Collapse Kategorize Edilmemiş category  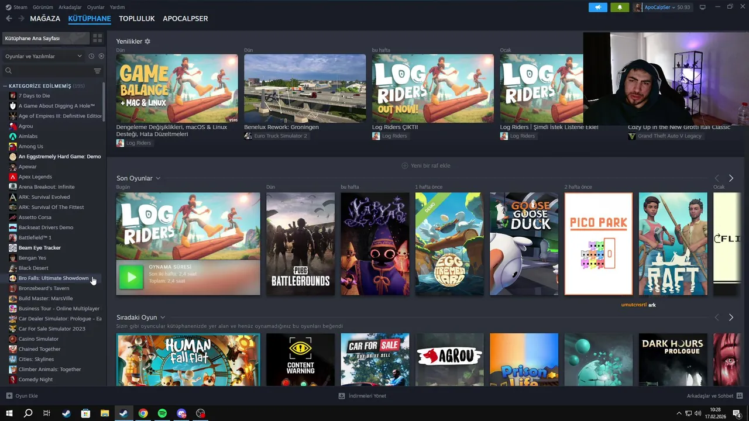click(5, 86)
